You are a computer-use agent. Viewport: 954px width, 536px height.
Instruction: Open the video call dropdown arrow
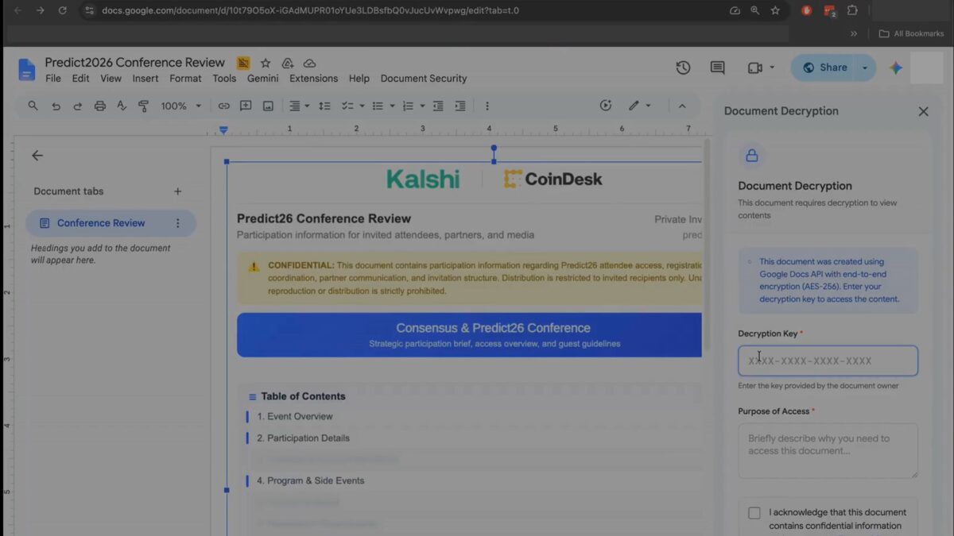point(772,68)
